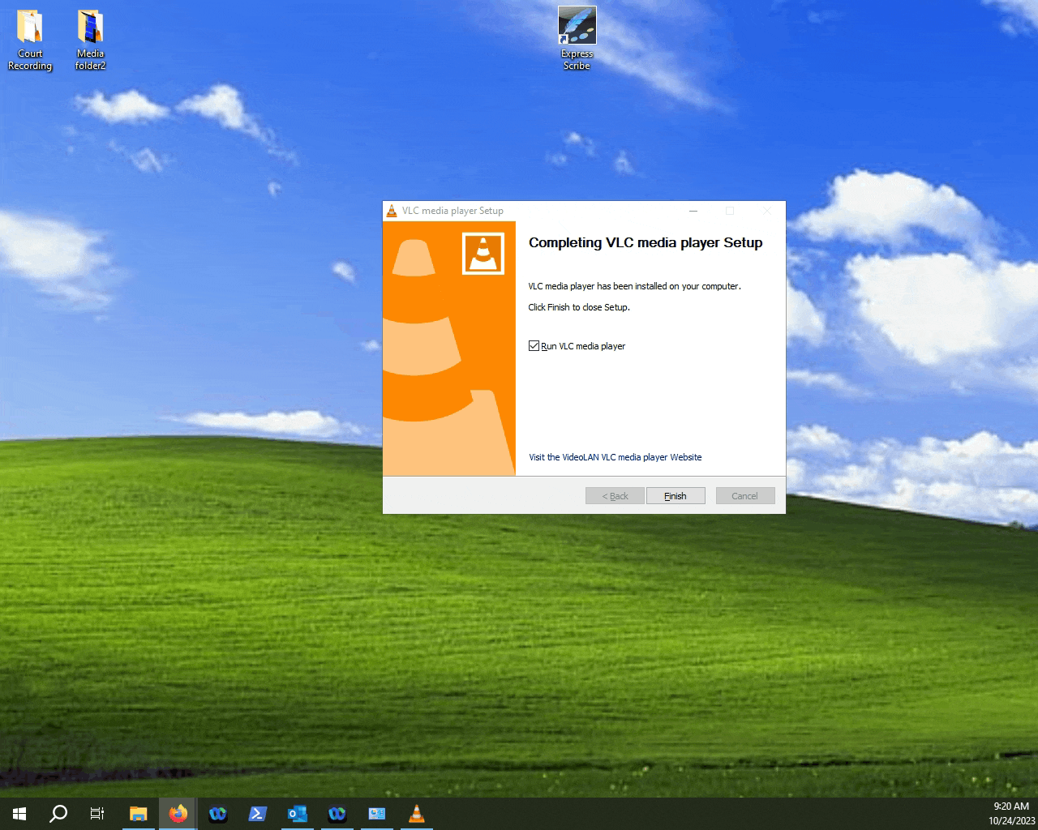Launch Outlook from the taskbar

(x=298, y=813)
